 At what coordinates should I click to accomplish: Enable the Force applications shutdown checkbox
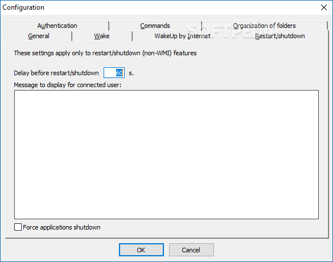click(x=18, y=227)
